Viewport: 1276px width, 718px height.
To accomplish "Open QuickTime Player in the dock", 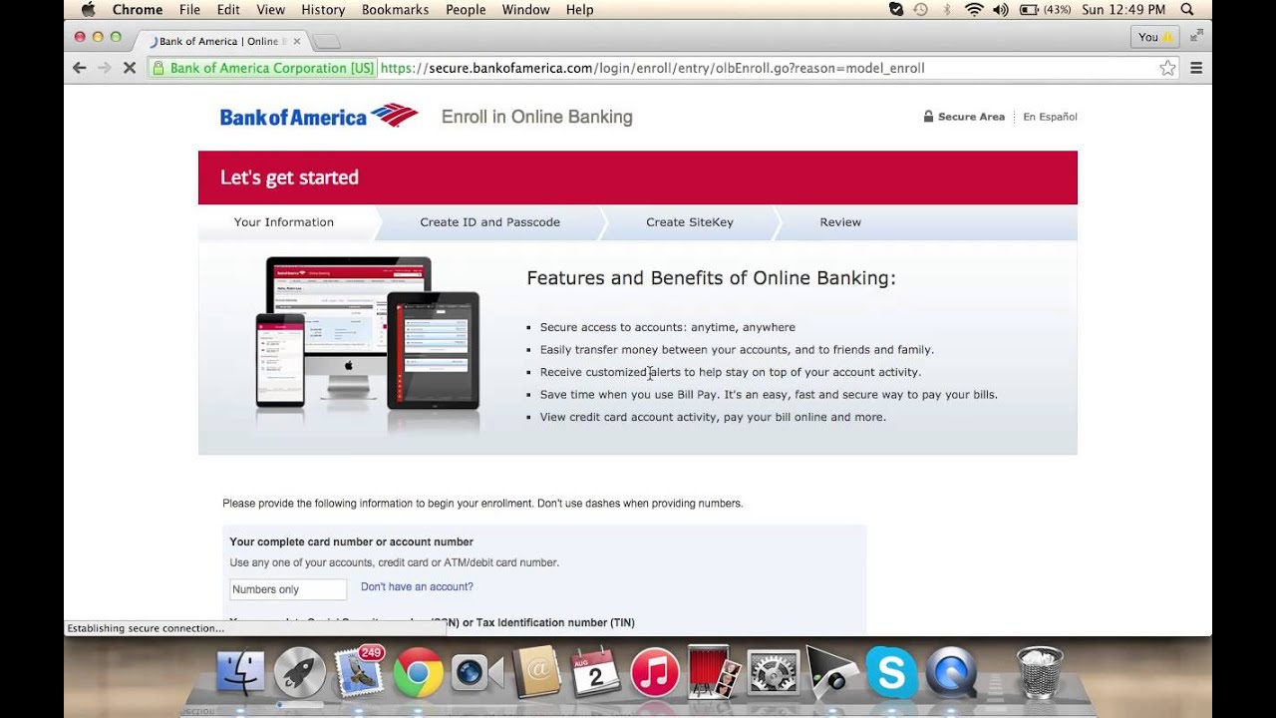I will 951,673.
